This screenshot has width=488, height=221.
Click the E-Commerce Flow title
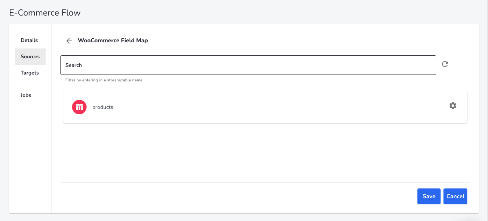(x=45, y=13)
